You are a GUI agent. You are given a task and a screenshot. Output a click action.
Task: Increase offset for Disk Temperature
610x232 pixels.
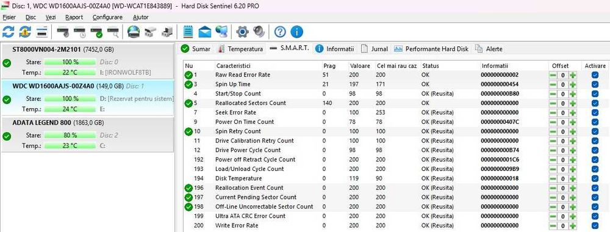pos(573,178)
